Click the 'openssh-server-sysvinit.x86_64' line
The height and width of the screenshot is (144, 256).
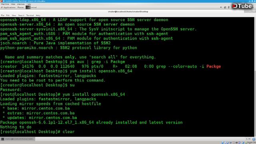click(98, 29)
